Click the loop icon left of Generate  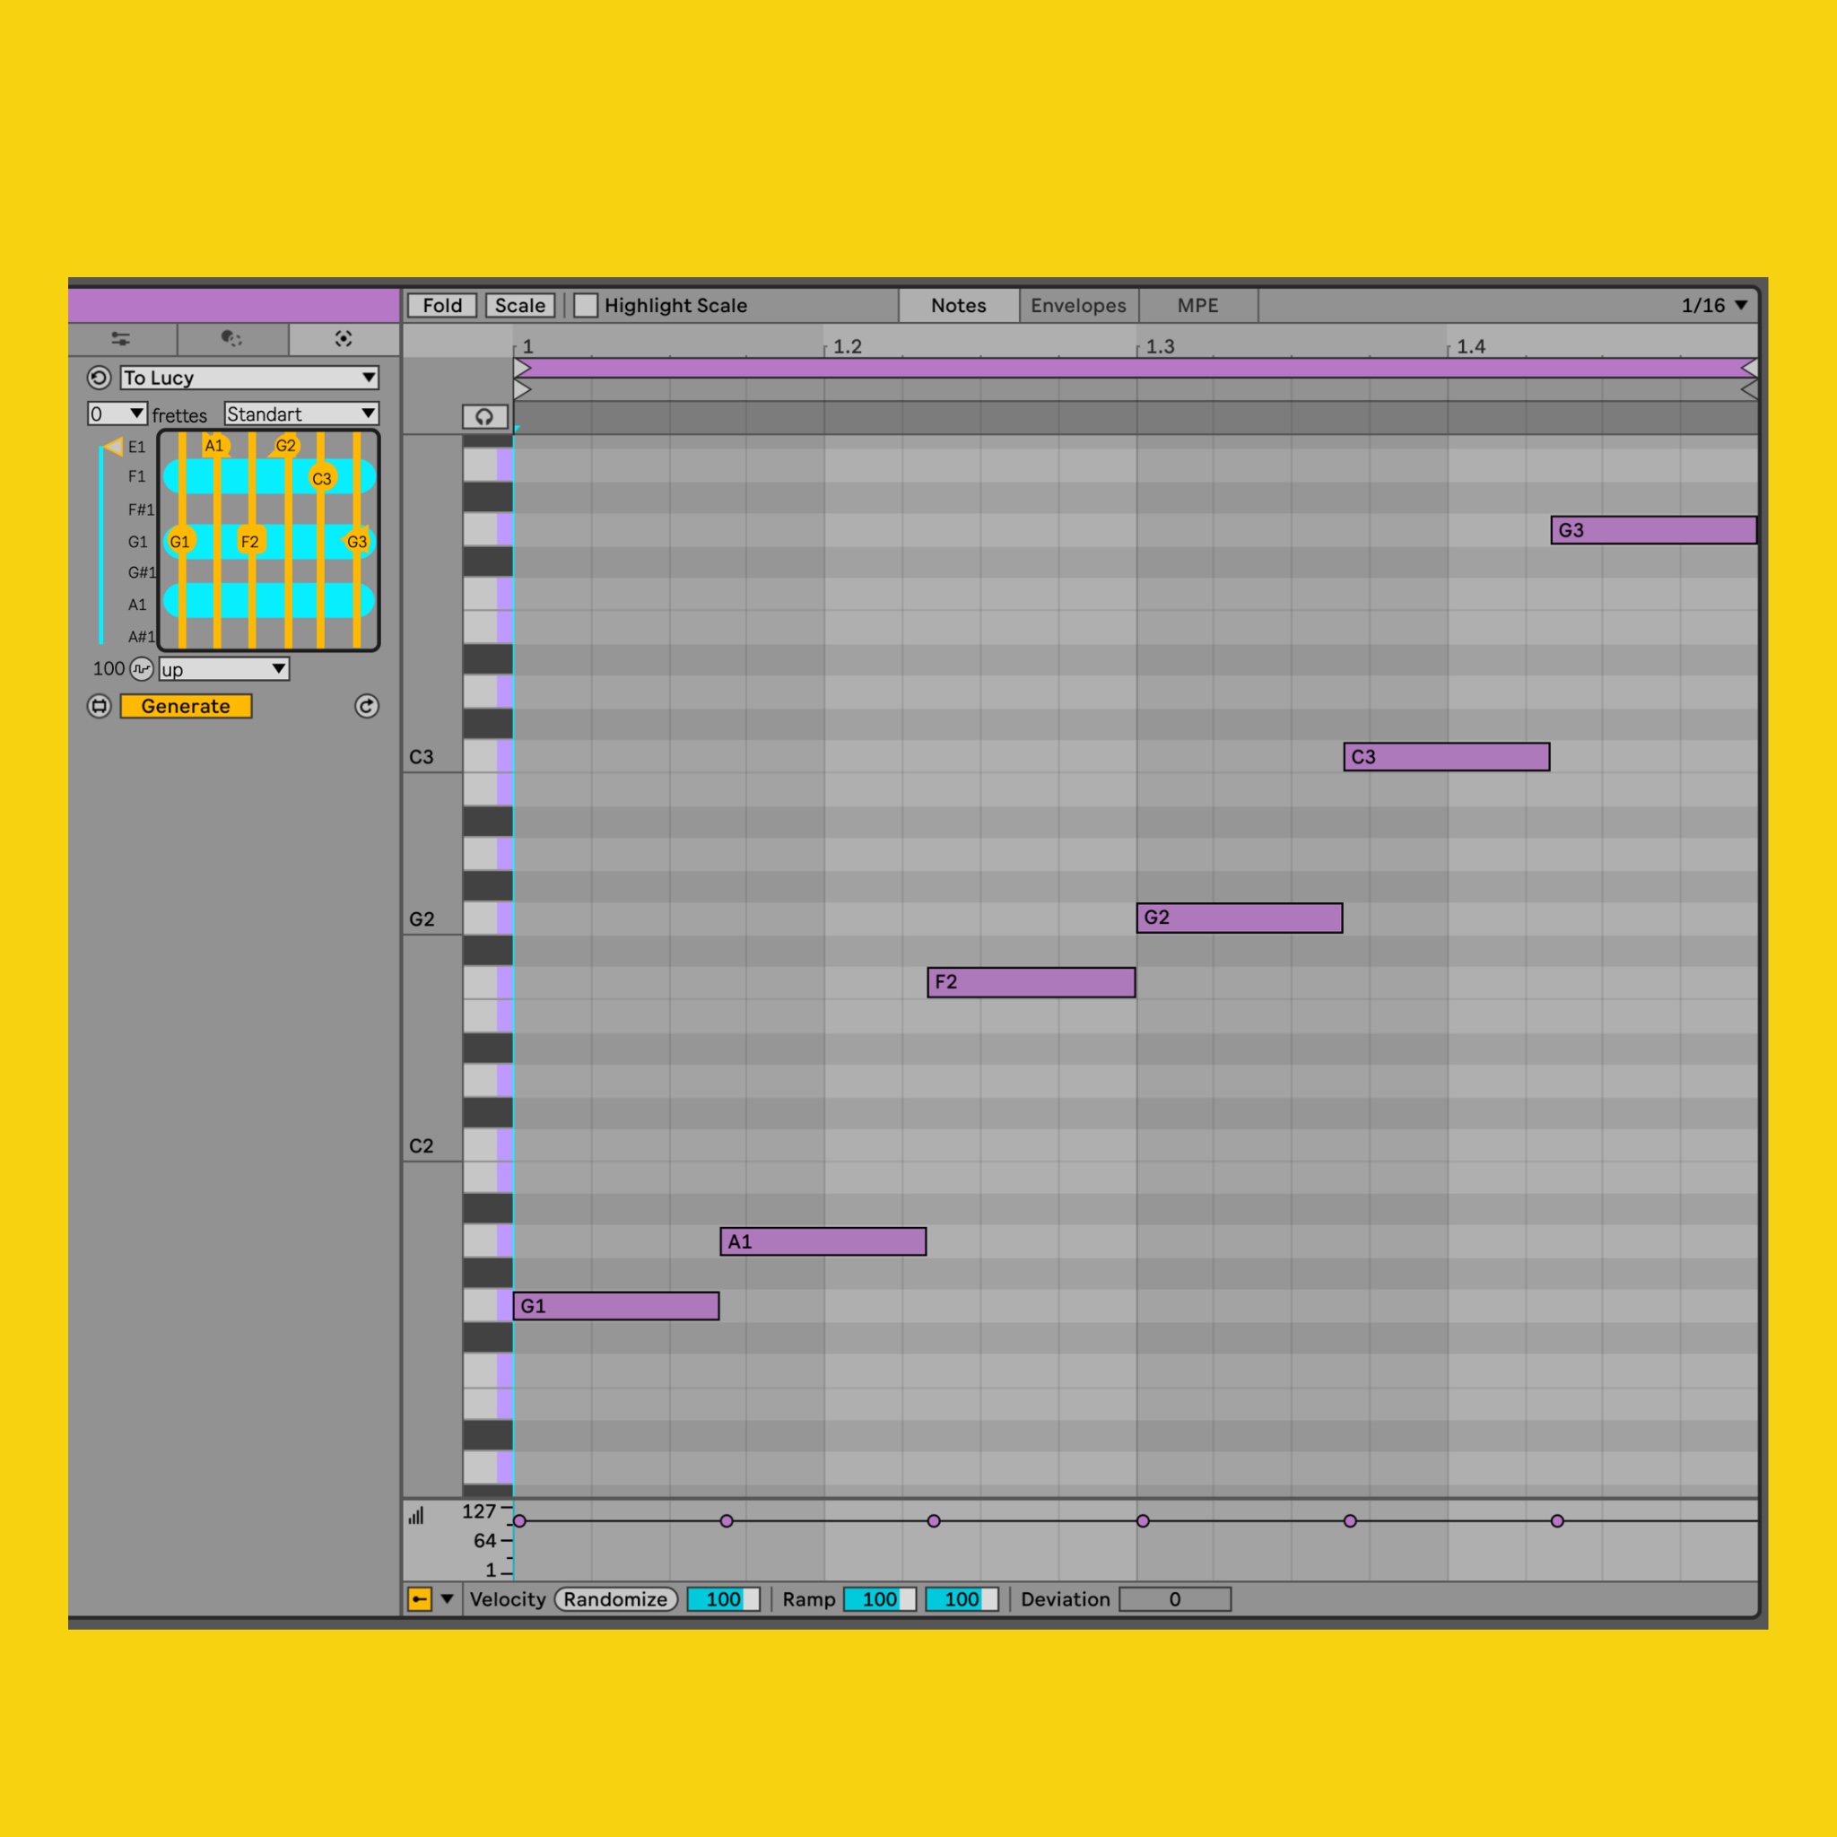pos(99,706)
